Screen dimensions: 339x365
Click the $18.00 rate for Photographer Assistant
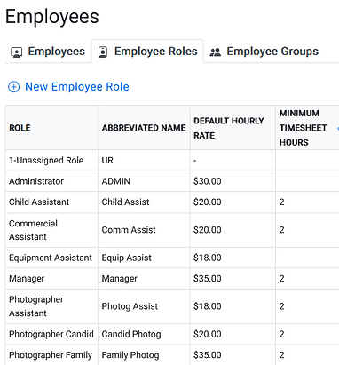[x=208, y=306]
